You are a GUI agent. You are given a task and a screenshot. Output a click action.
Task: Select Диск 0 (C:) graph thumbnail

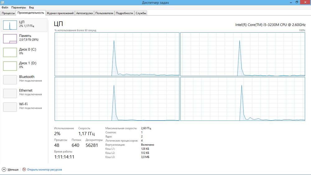pos(10,52)
